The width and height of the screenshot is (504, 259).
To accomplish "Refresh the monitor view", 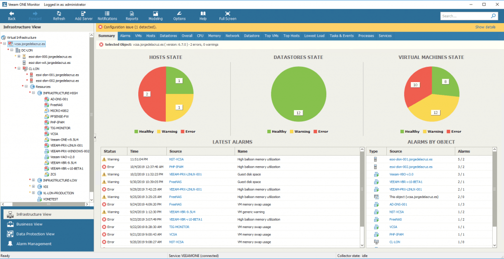I will coord(59,16).
